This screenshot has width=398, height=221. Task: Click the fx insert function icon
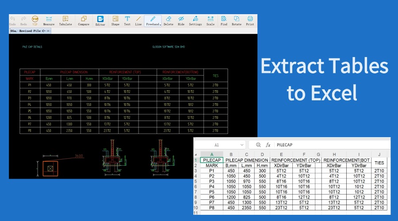coord(268,145)
